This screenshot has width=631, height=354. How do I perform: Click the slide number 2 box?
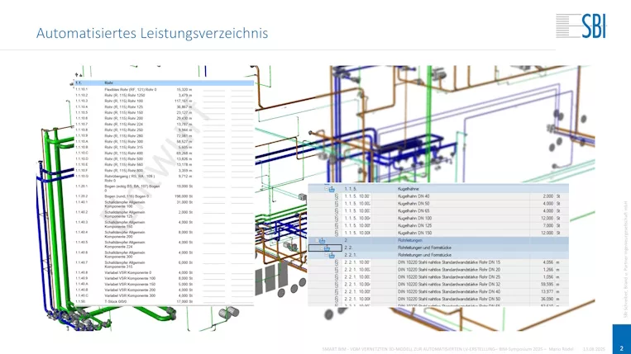pos(622,339)
